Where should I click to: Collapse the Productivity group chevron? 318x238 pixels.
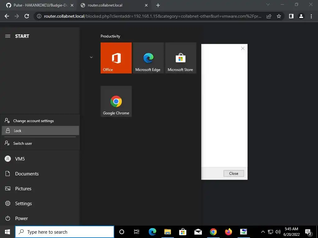pyautogui.click(x=91, y=57)
